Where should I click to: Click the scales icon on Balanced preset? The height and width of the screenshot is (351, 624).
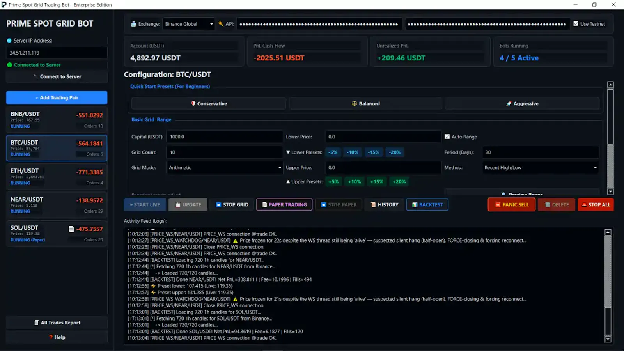click(x=354, y=103)
